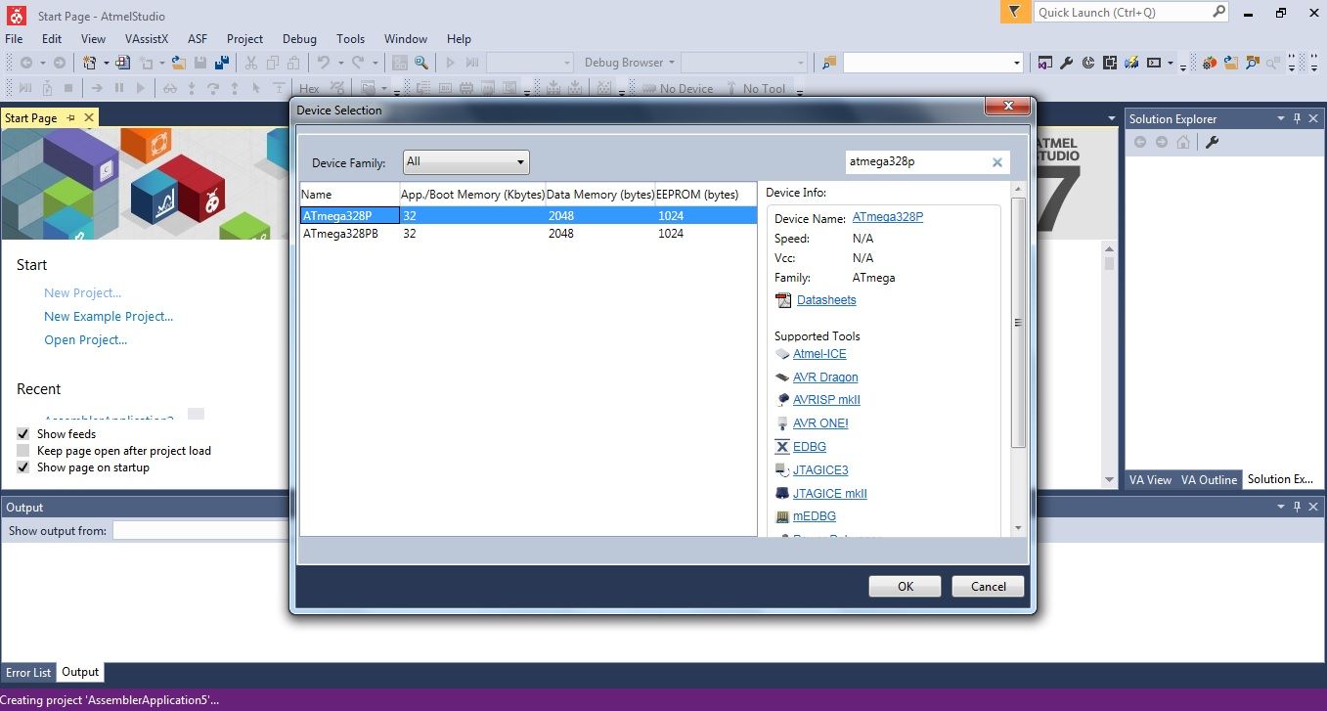This screenshot has height=711, width=1327.
Task: Open the Device Family dropdown
Action: pos(521,162)
